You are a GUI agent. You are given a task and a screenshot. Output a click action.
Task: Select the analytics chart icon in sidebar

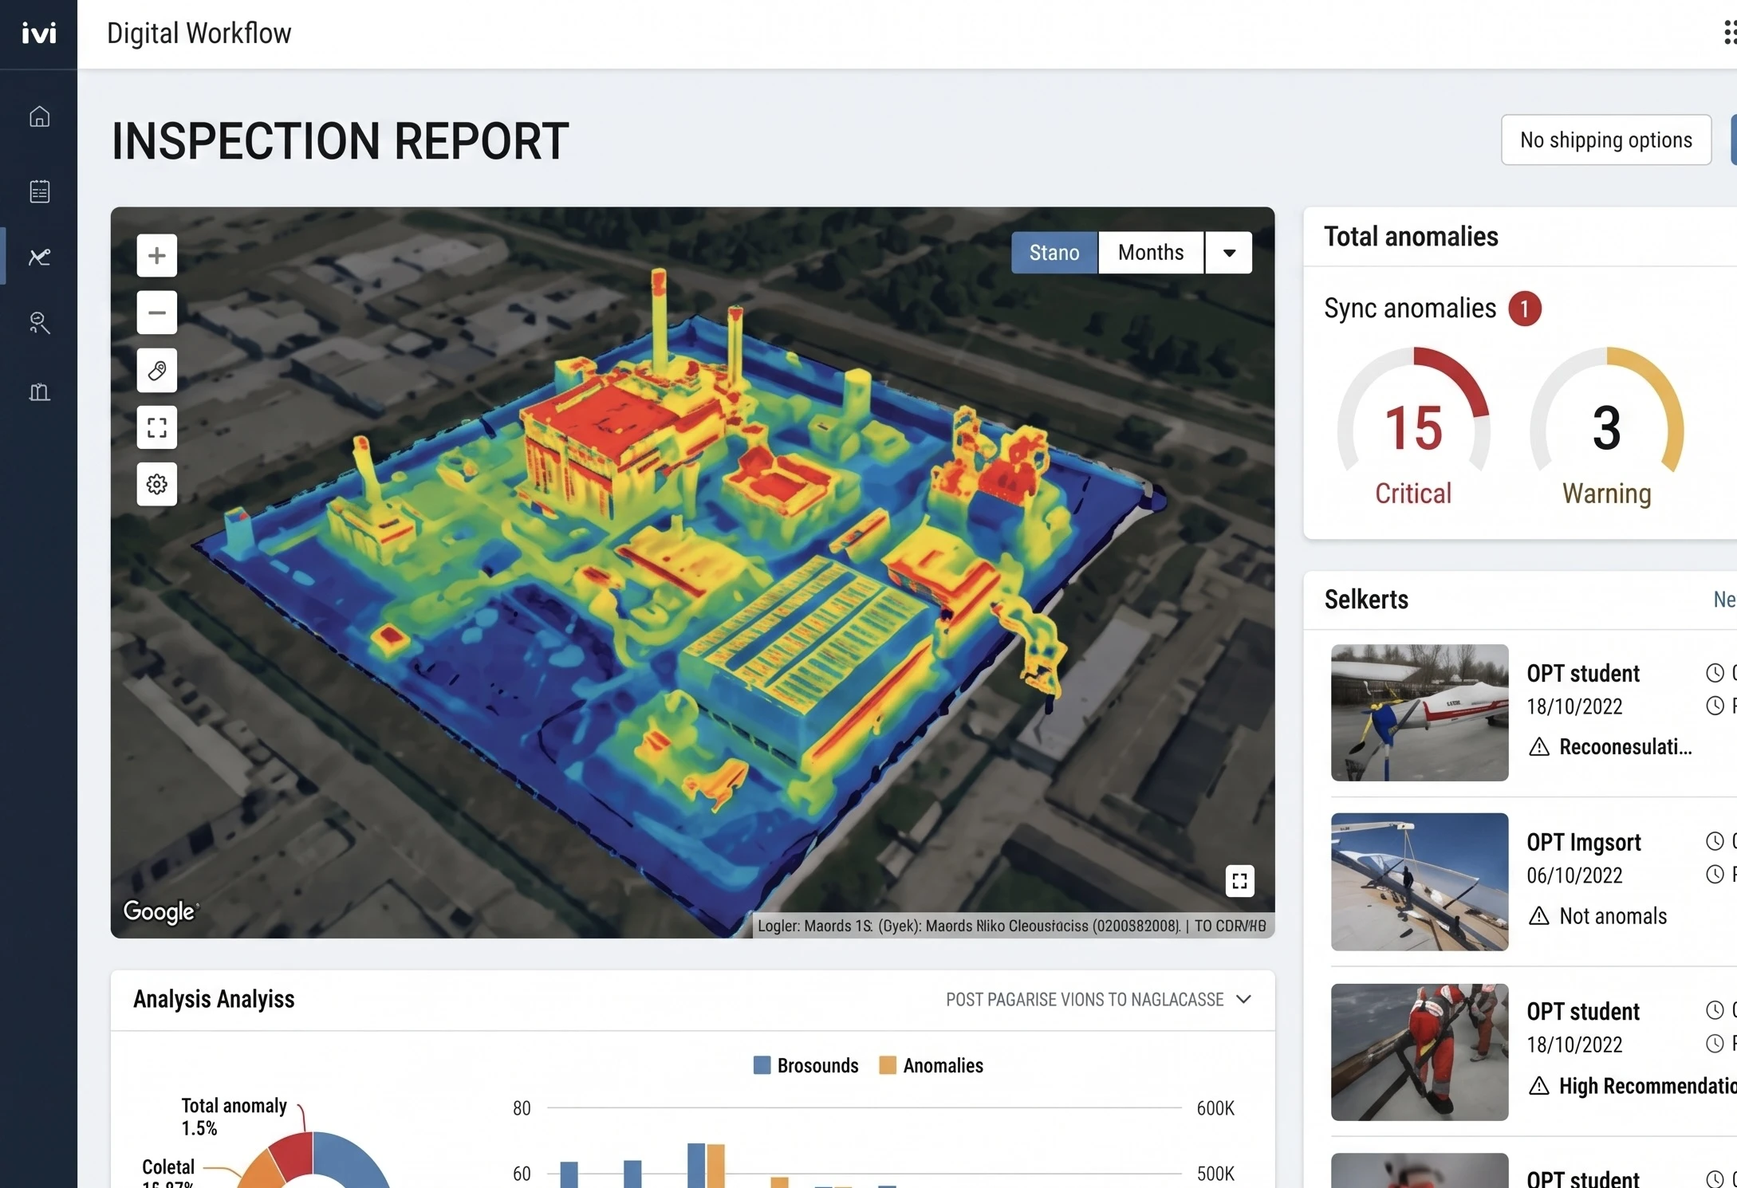(x=39, y=257)
